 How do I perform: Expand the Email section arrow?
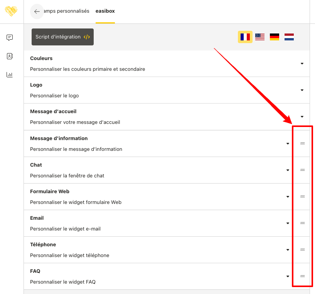click(x=288, y=223)
